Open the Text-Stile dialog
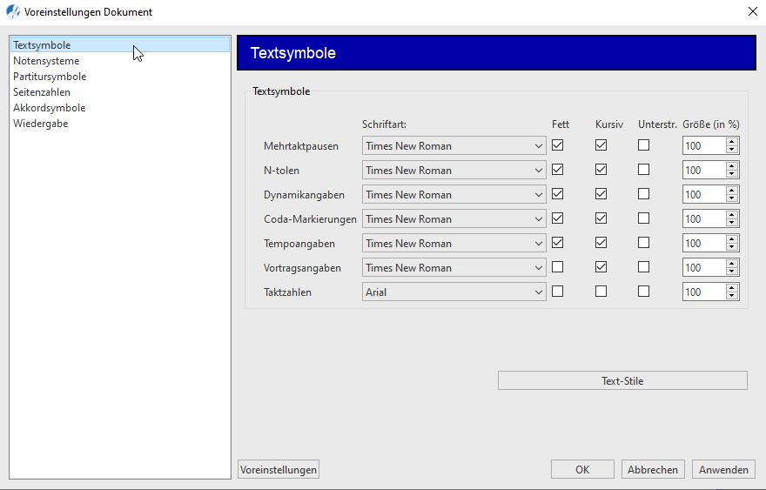Image resolution: width=766 pixels, height=490 pixels. click(x=622, y=380)
